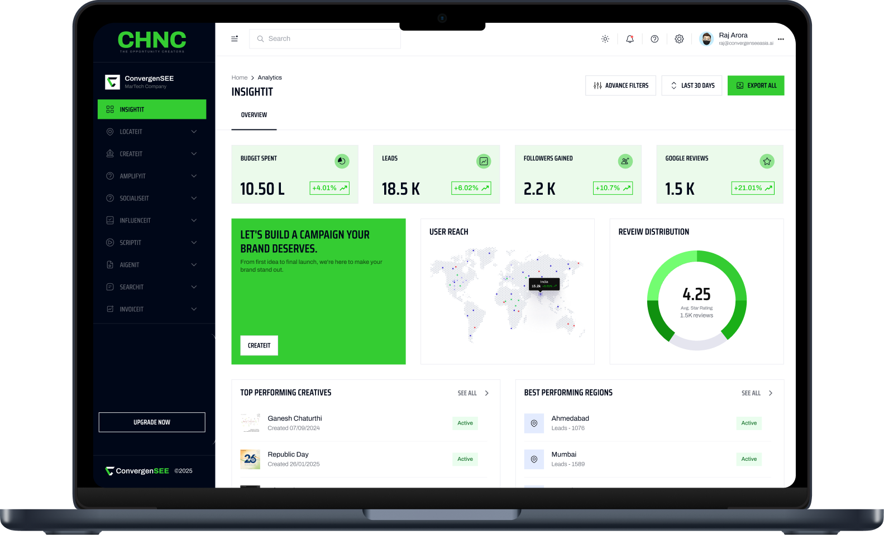This screenshot has width=884, height=535.
Task: Open the help question mark icon
Action: coord(654,39)
